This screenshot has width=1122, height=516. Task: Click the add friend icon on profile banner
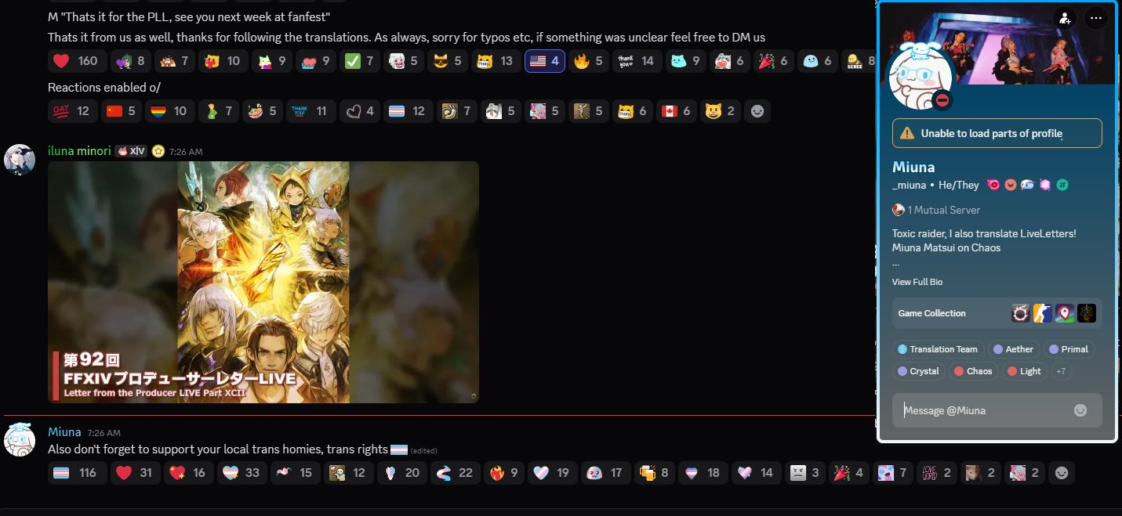pos(1064,18)
